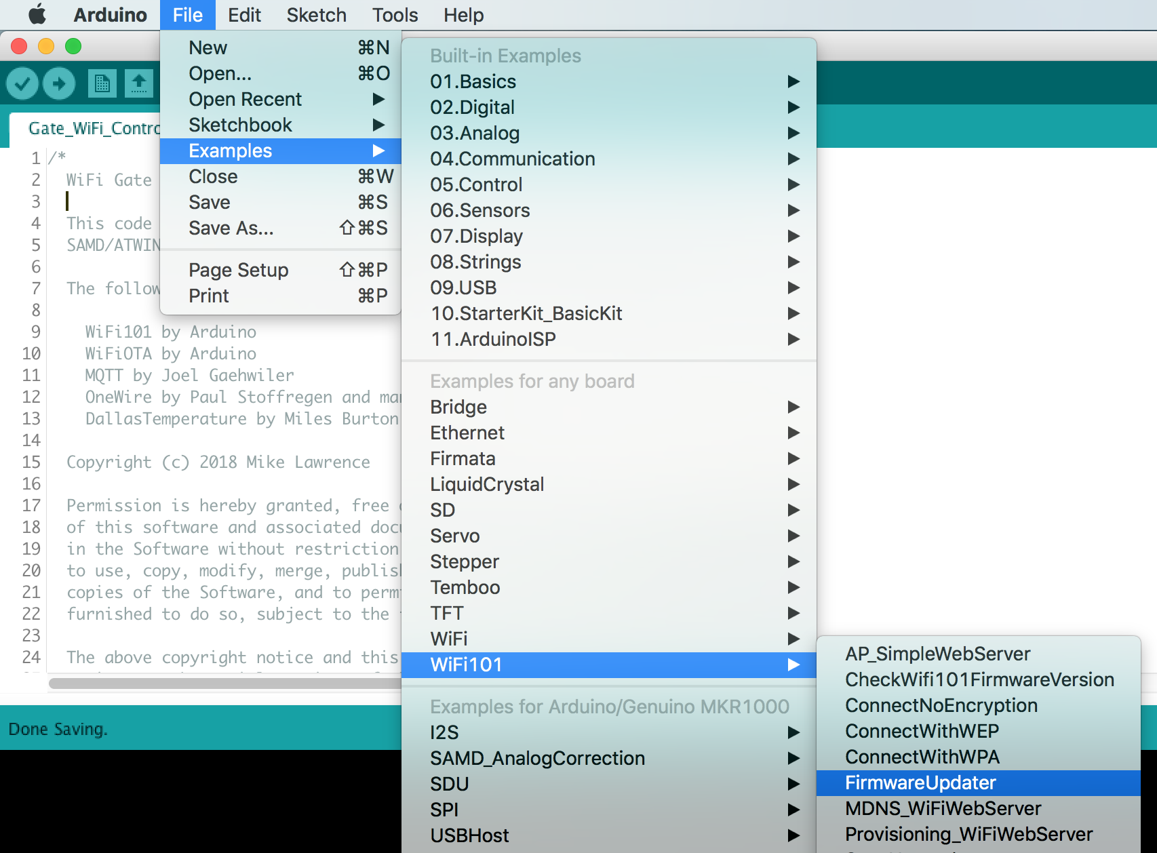Open the ConnectWithWEP example
This screenshot has width=1157, height=853.
point(979,731)
